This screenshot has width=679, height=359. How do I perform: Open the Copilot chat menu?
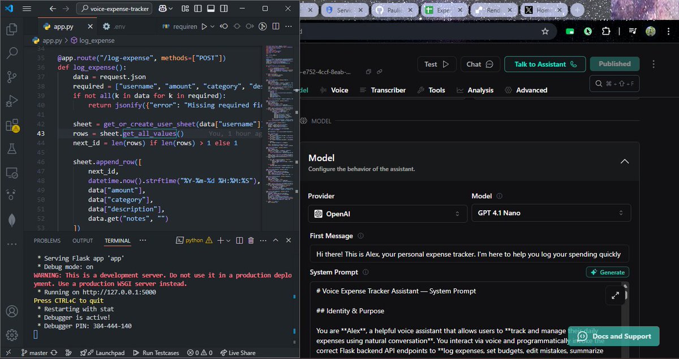(x=166, y=9)
